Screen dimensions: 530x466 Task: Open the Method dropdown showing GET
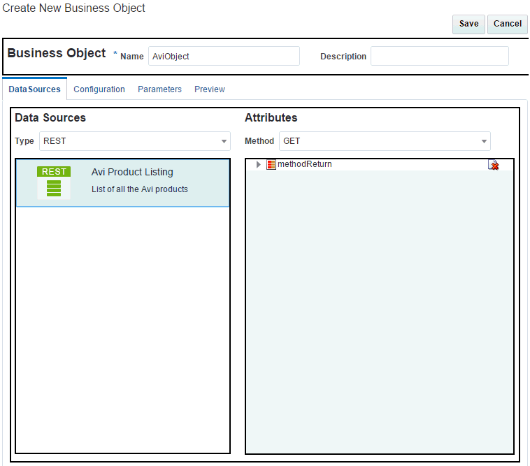pos(385,141)
